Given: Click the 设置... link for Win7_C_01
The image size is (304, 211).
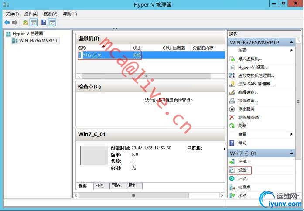Looking at the screenshot, I should (x=244, y=170).
